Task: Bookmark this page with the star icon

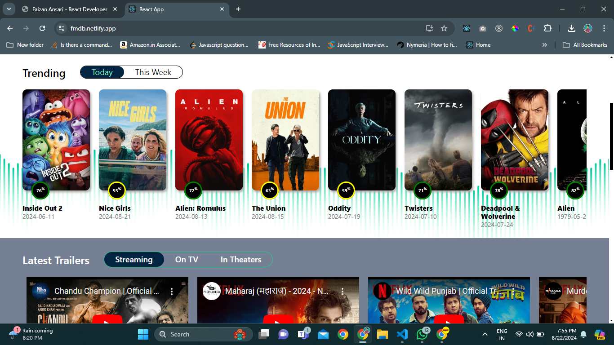Action: pos(444,28)
